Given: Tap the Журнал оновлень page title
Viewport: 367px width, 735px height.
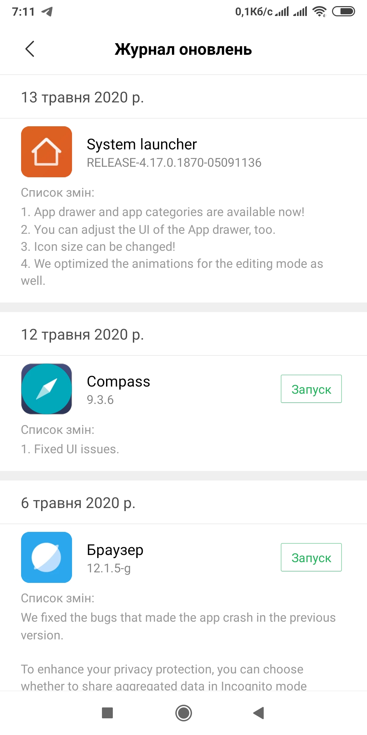Looking at the screenshot, I should tap(183, 49).
